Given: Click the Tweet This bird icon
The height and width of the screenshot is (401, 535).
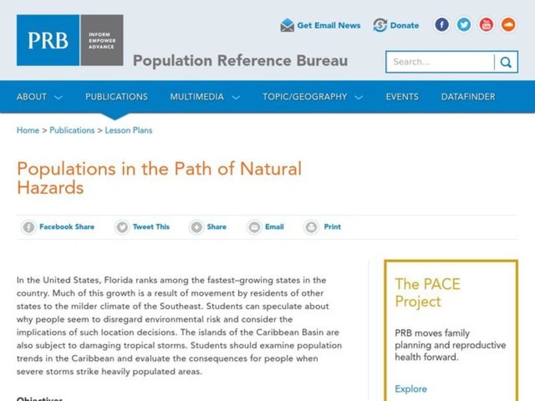Looking at the screenshot, I should point(120,227).
